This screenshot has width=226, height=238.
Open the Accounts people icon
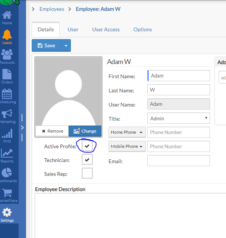point(7,55)
